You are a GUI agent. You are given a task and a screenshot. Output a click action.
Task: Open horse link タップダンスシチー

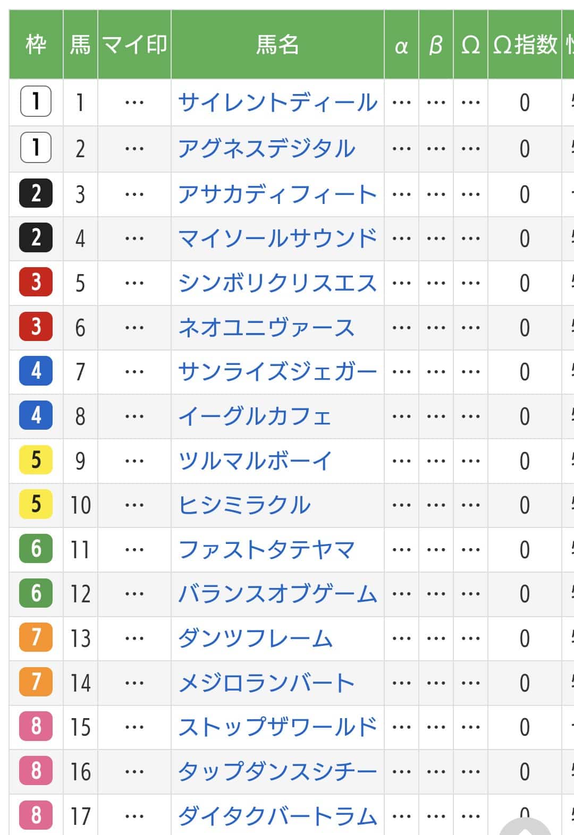278,771
